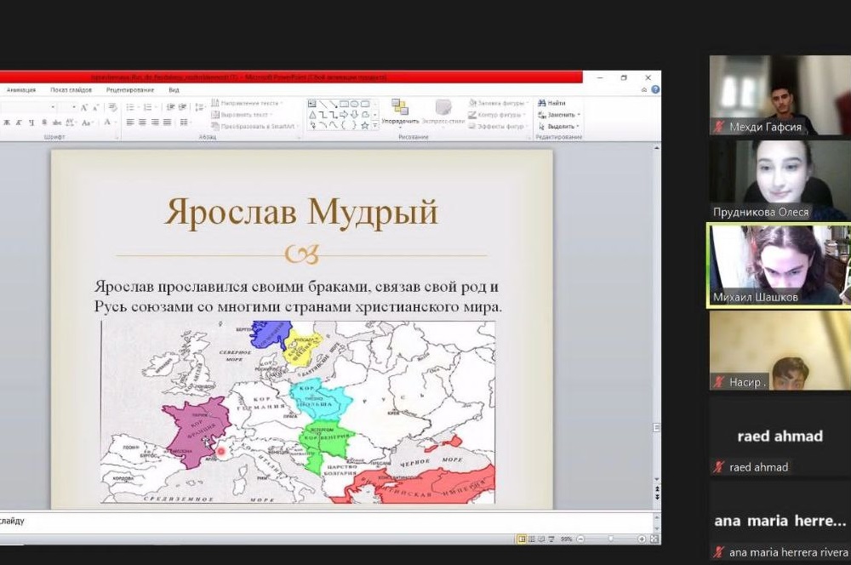The width and height of the screenshot is (851, 565).
Task: Toggle bold (Ж) formatting
Action: tap(6, 123)
